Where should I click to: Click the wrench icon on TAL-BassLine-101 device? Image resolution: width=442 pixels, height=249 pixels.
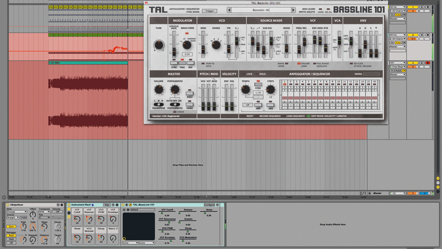130,205
